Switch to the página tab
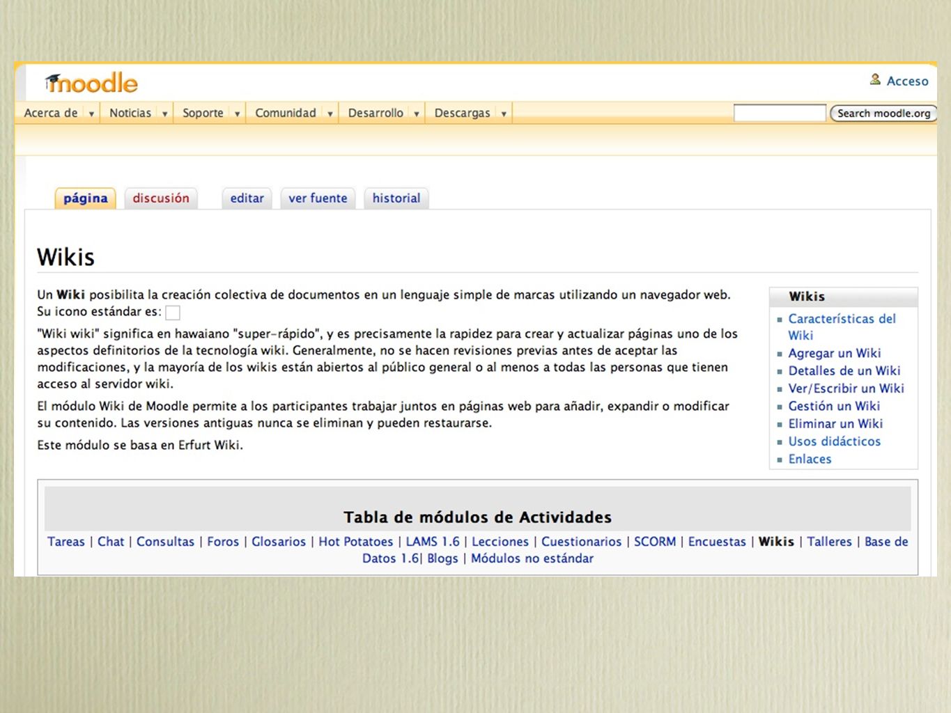951x713 pixels. (86, 198)
